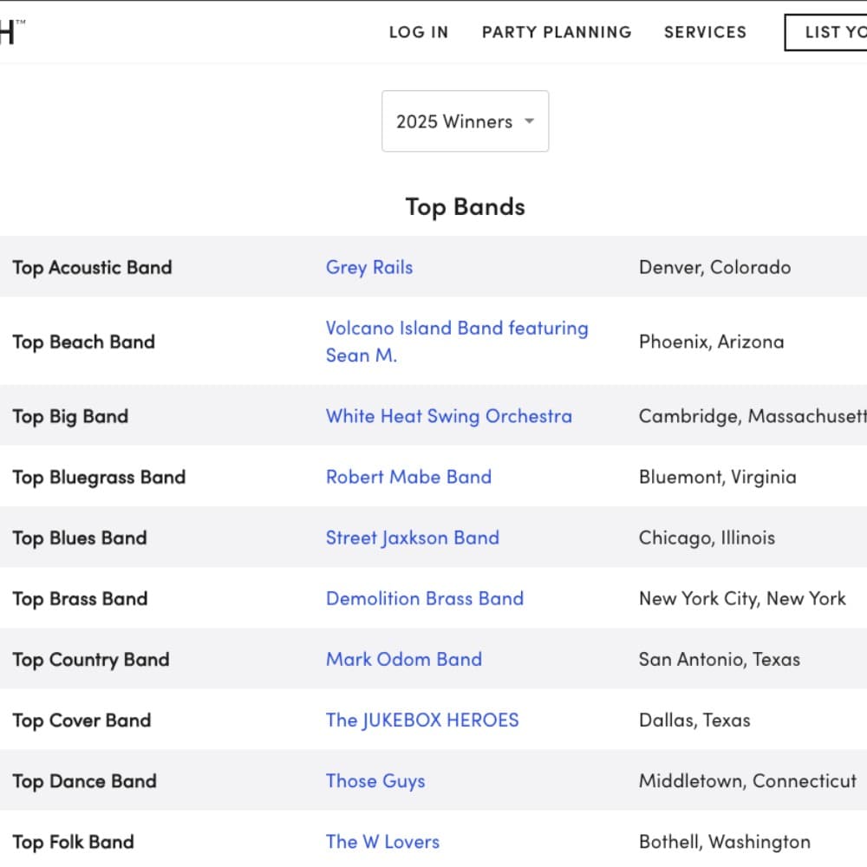The image size is (867, 867).
Task: Select the Those Guys band link
Action: tap(375, 780)
